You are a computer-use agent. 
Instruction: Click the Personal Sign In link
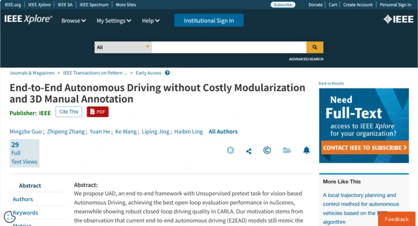(x=395, y=5)
